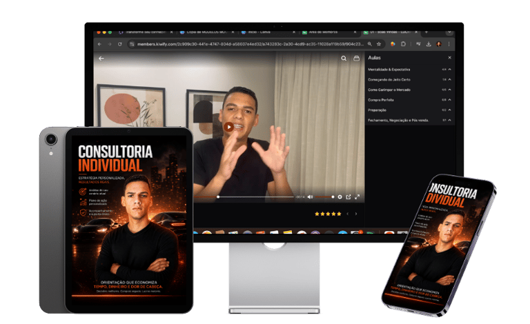Open the browser three-dot menu

449,44
